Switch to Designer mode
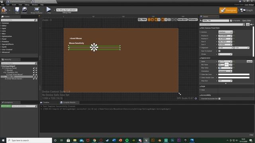 click(x=228, y=10)
